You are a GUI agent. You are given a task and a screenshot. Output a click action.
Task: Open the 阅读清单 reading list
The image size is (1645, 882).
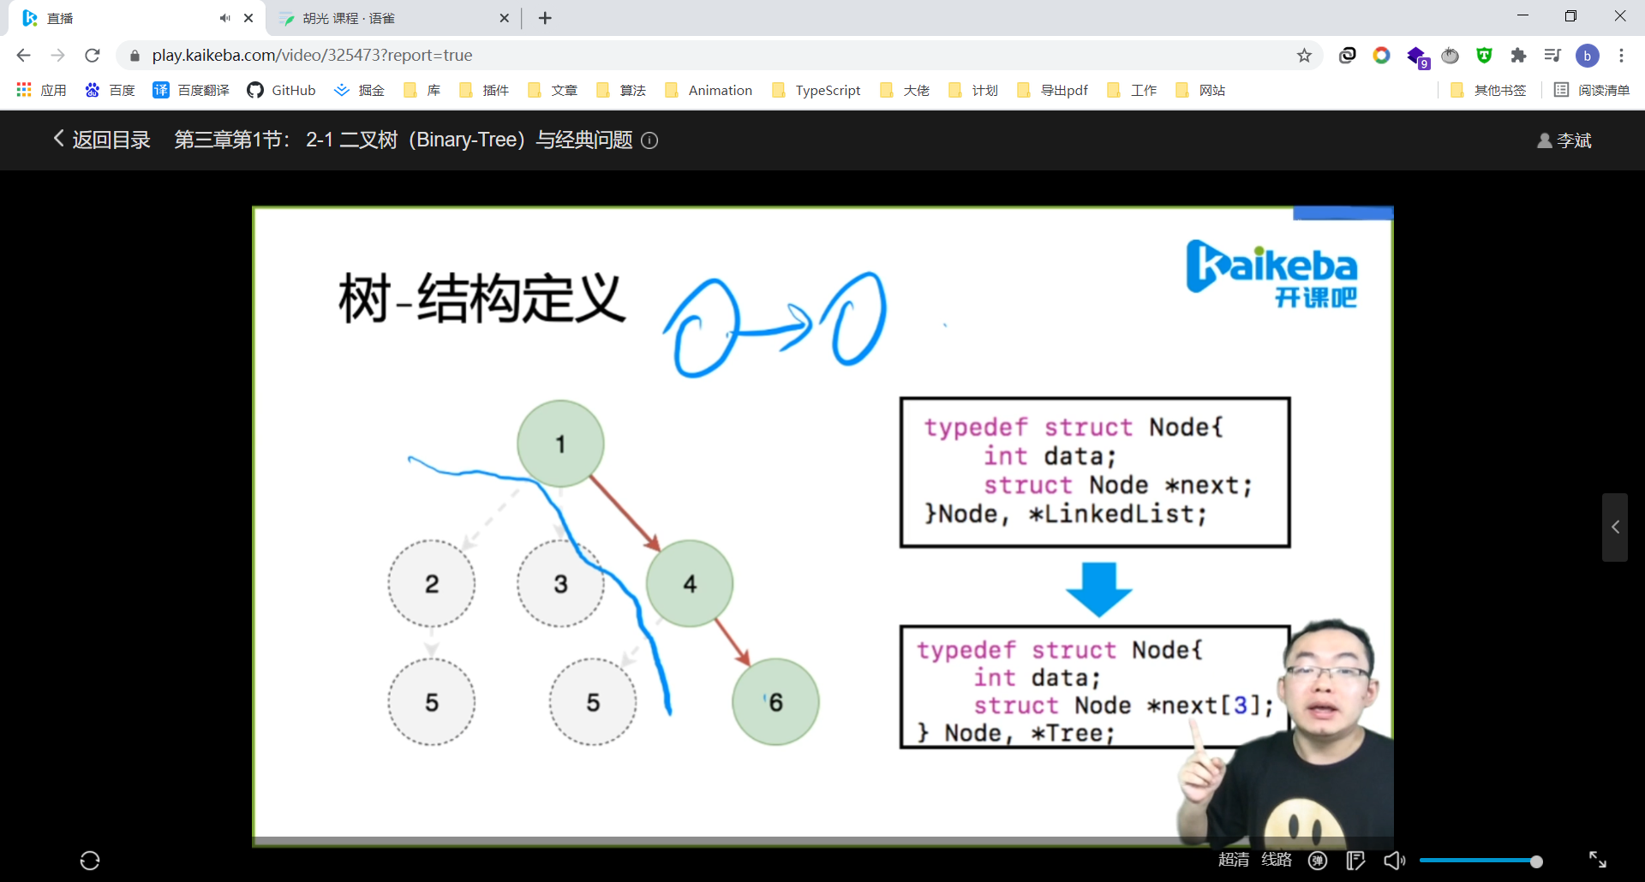(1592, 90)
